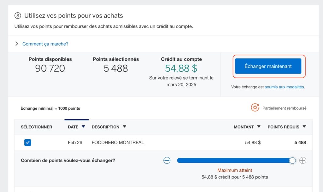Sort by the DATE column arrow
This screenshot has height=192, width=323.
(83, 127)
